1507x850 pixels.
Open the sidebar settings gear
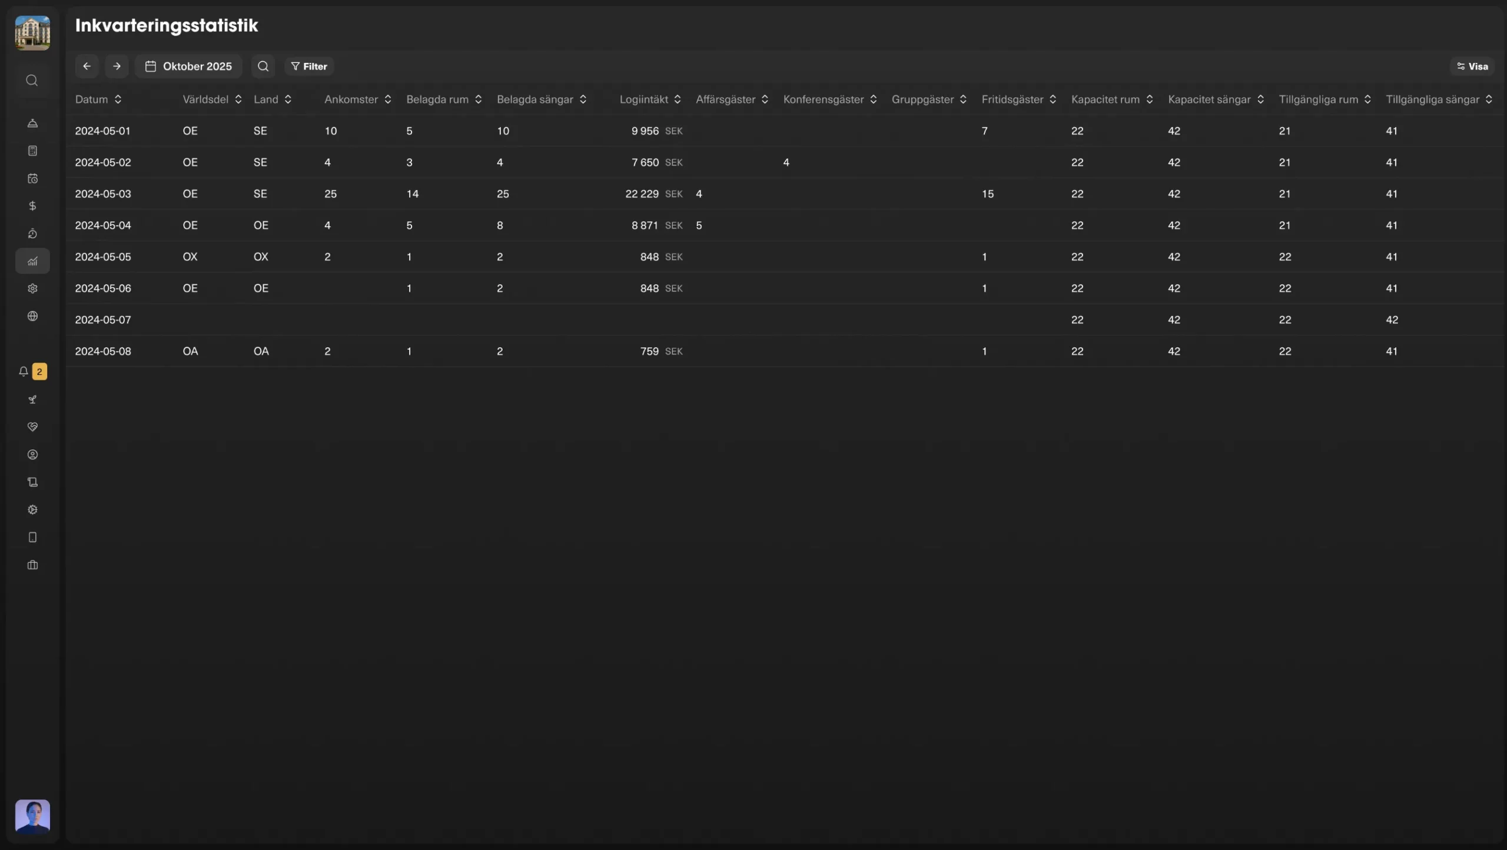(x=32, y=288)
